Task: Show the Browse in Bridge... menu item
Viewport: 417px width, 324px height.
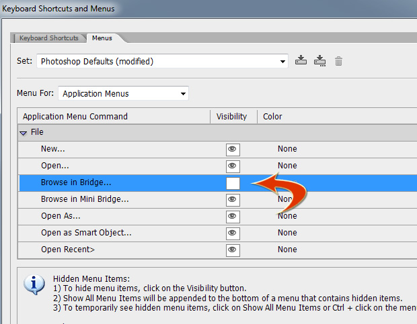Action: 233,183
